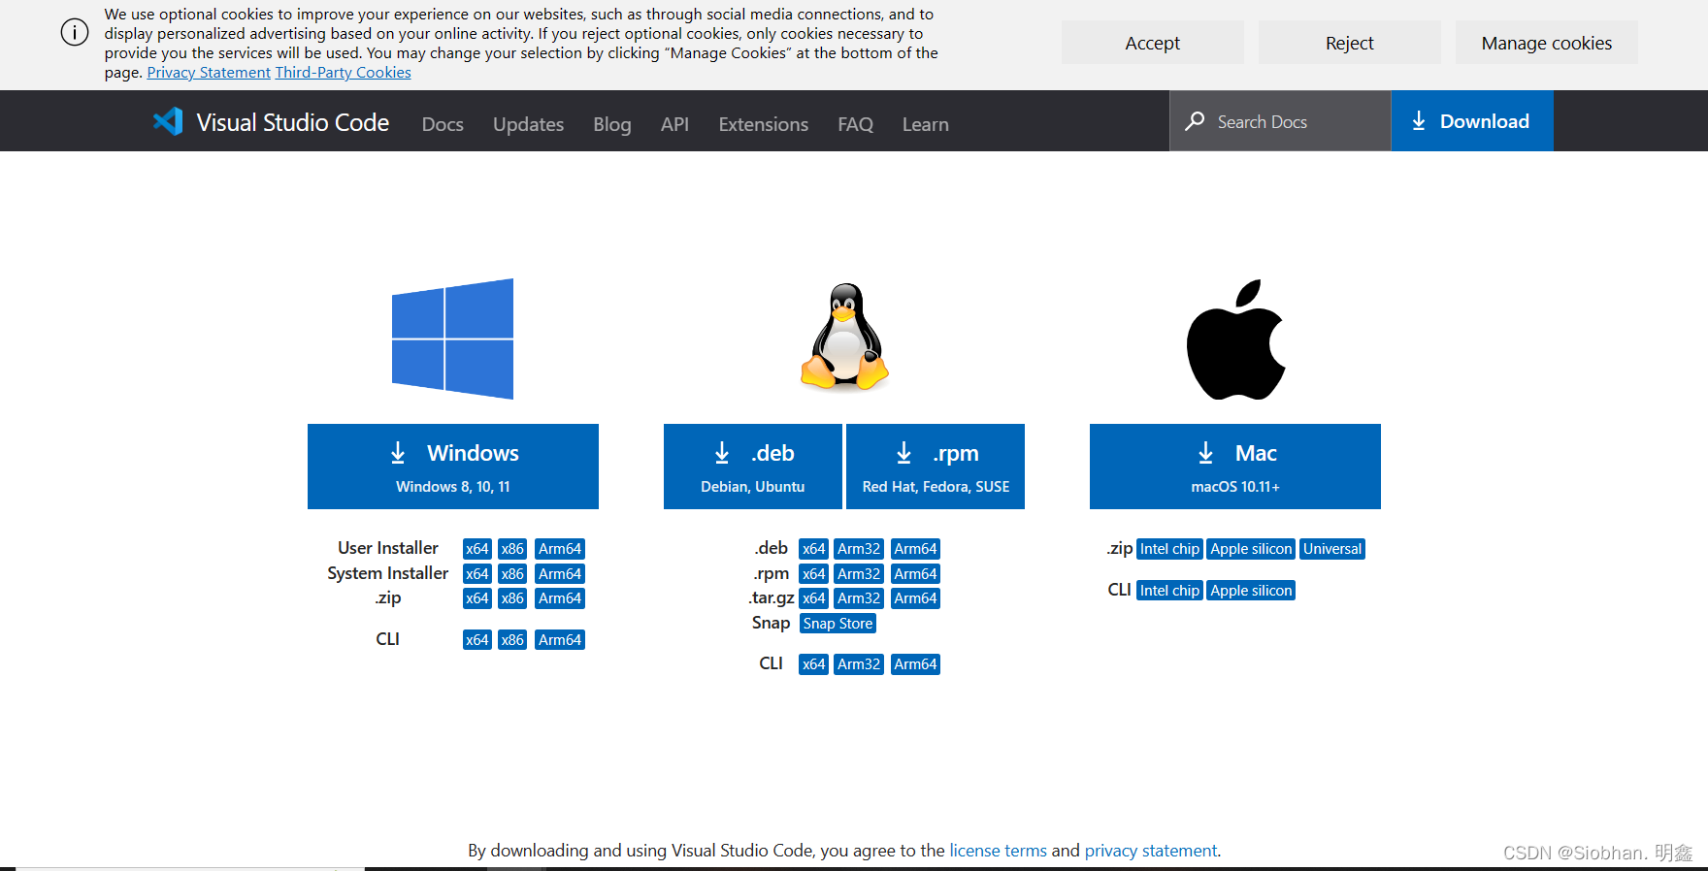The image size is (1708, 871).
Task: Select Mac .zip Intel chip download
Action: (1169, 549)
